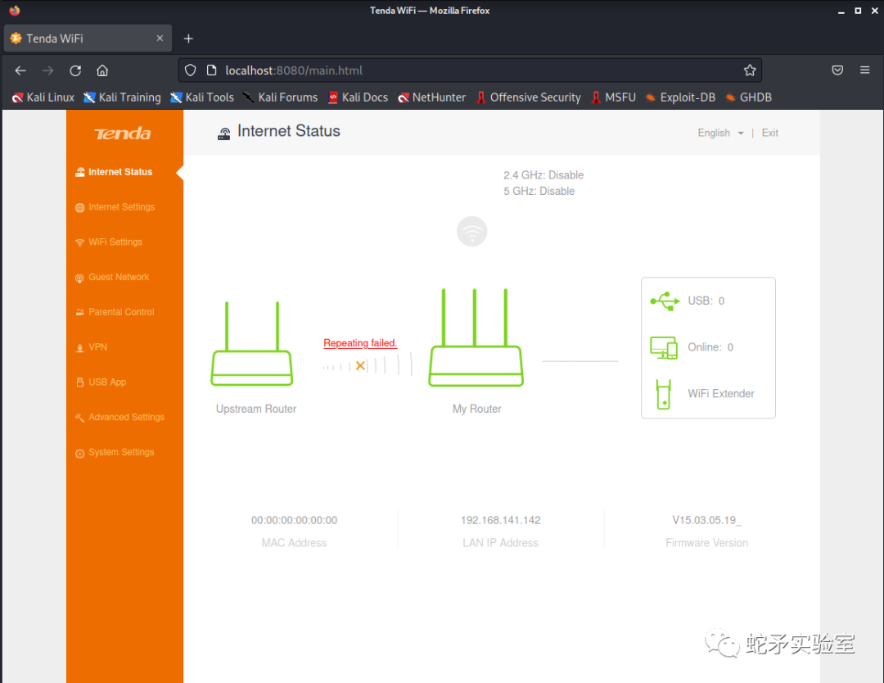Open the Firefox hamburger menu

point(864,70)
